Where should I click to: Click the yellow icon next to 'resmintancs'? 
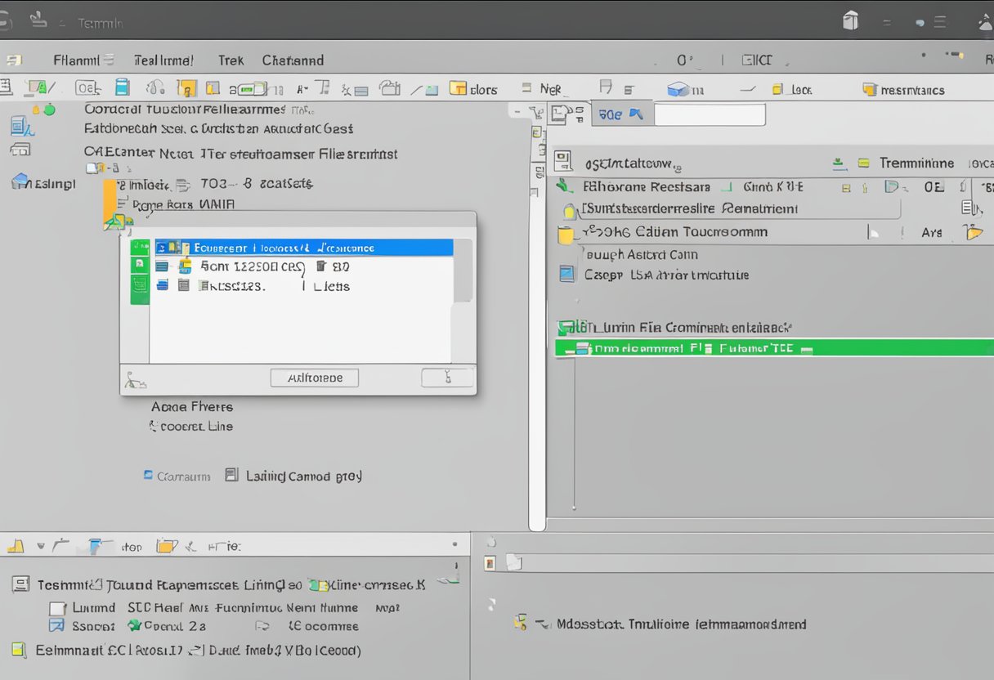pos(869,90)
